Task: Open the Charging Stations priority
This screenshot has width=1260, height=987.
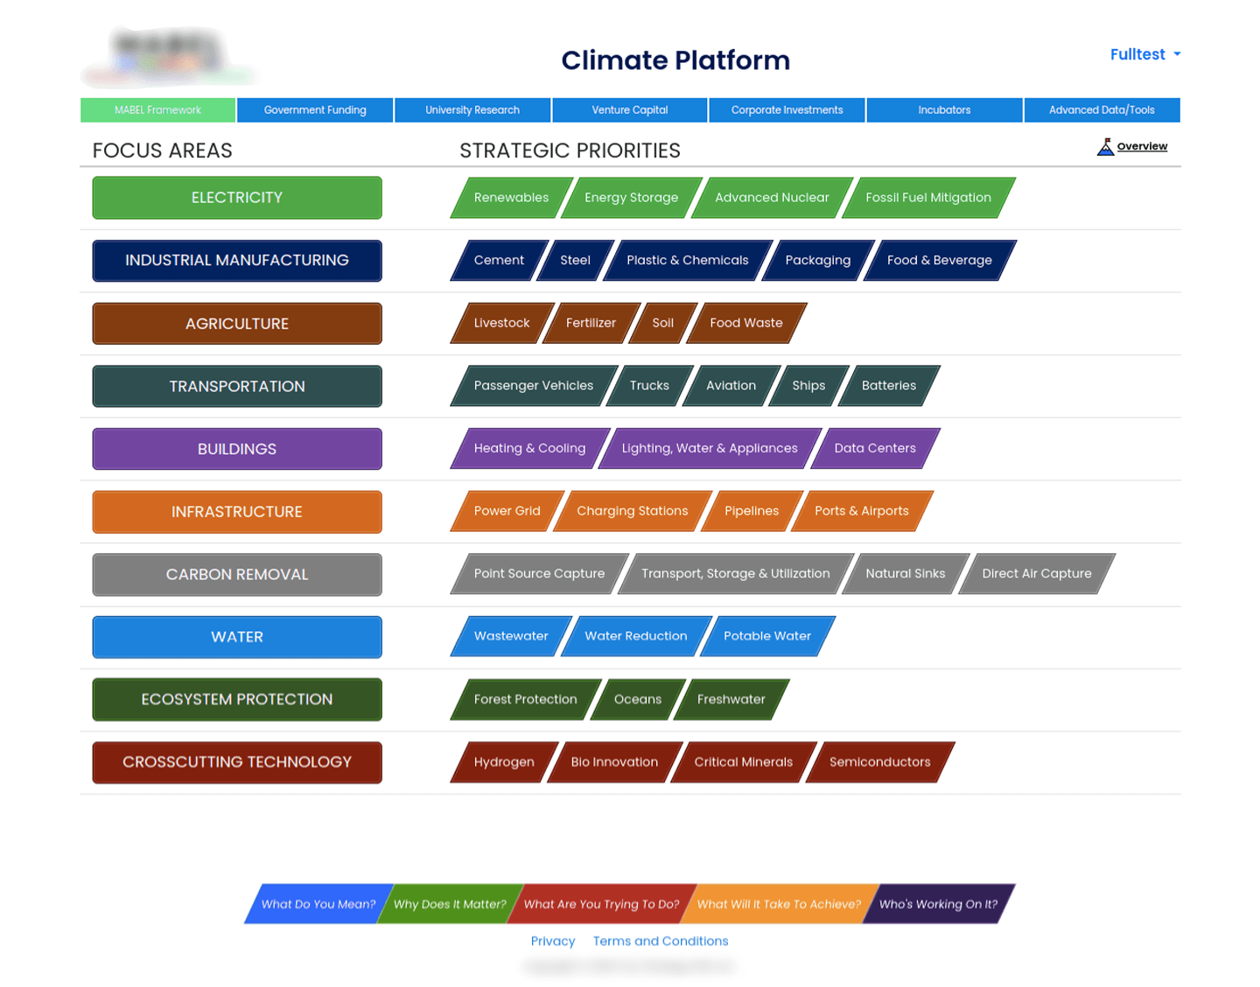Action: [632, 511]
